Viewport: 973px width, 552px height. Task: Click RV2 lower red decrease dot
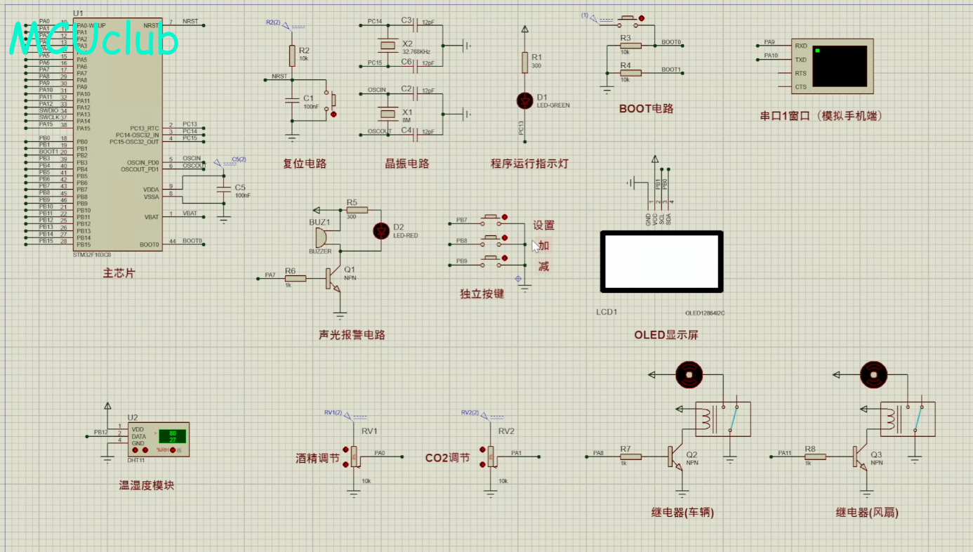(482, 464)
